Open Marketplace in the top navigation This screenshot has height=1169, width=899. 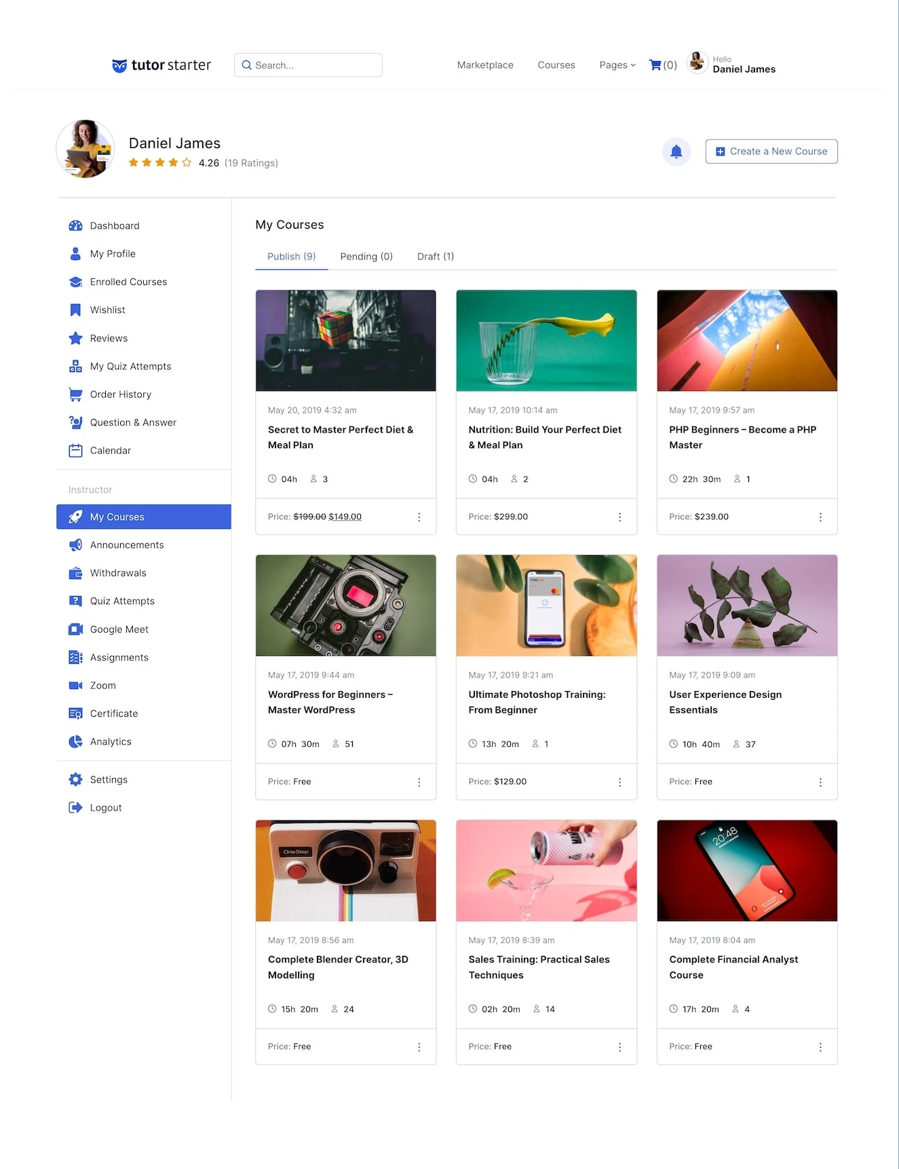point(485,65)
